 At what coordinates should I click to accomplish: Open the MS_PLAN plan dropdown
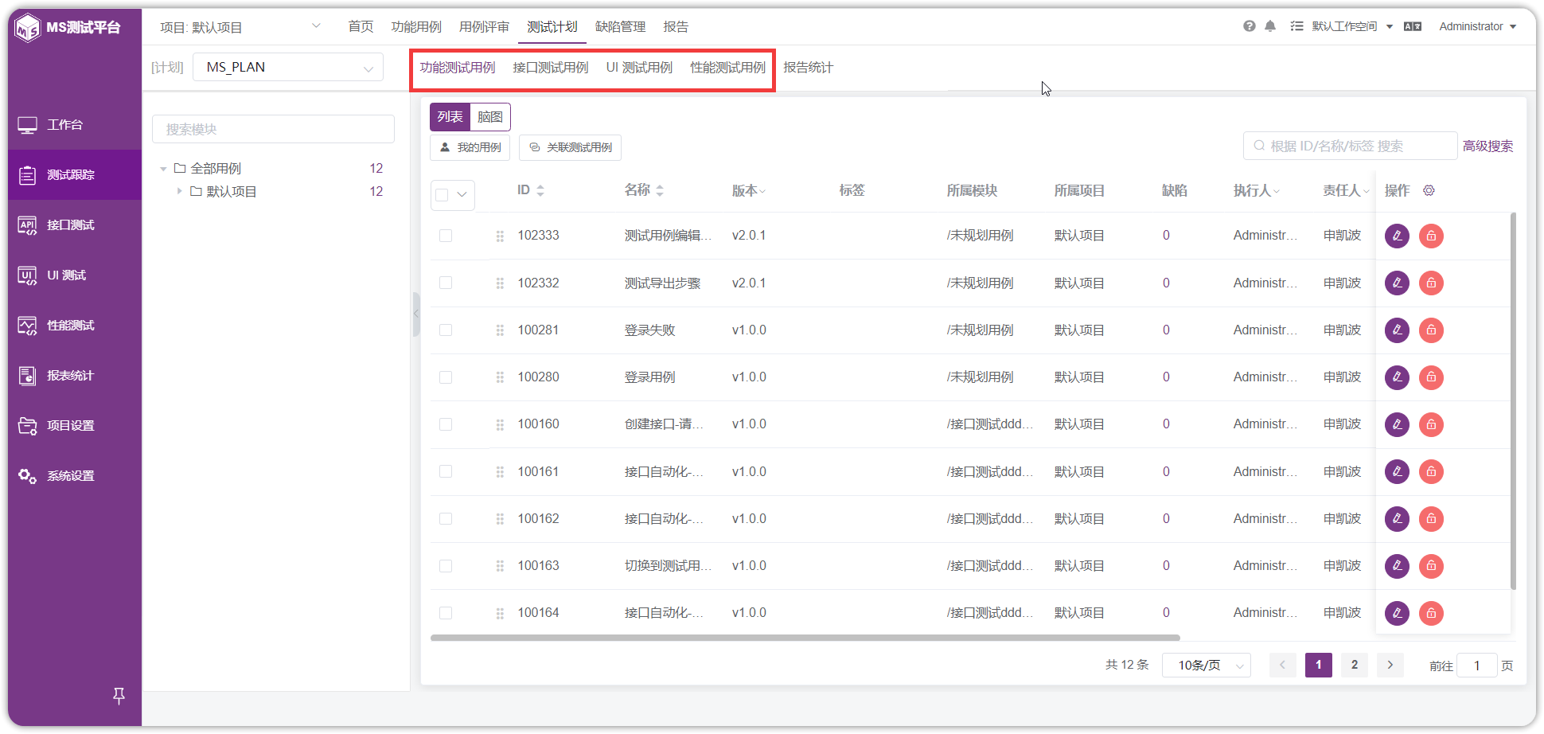click(x=288, y=67)
